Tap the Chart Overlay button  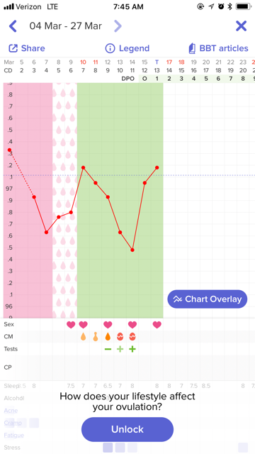(x=208, y=299)
